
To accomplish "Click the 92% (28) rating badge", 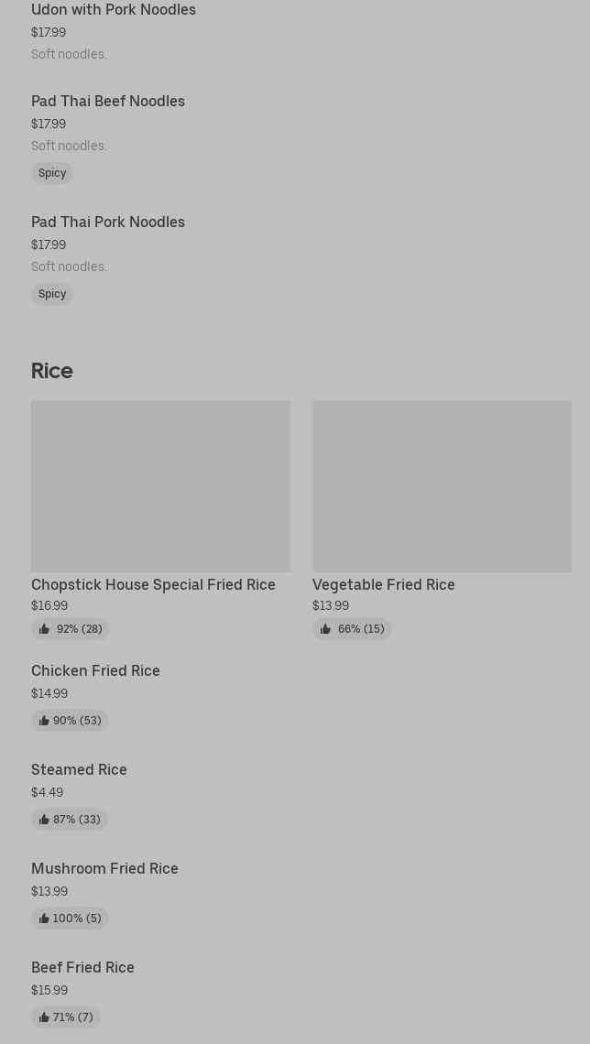I will [x=70, y=629].
